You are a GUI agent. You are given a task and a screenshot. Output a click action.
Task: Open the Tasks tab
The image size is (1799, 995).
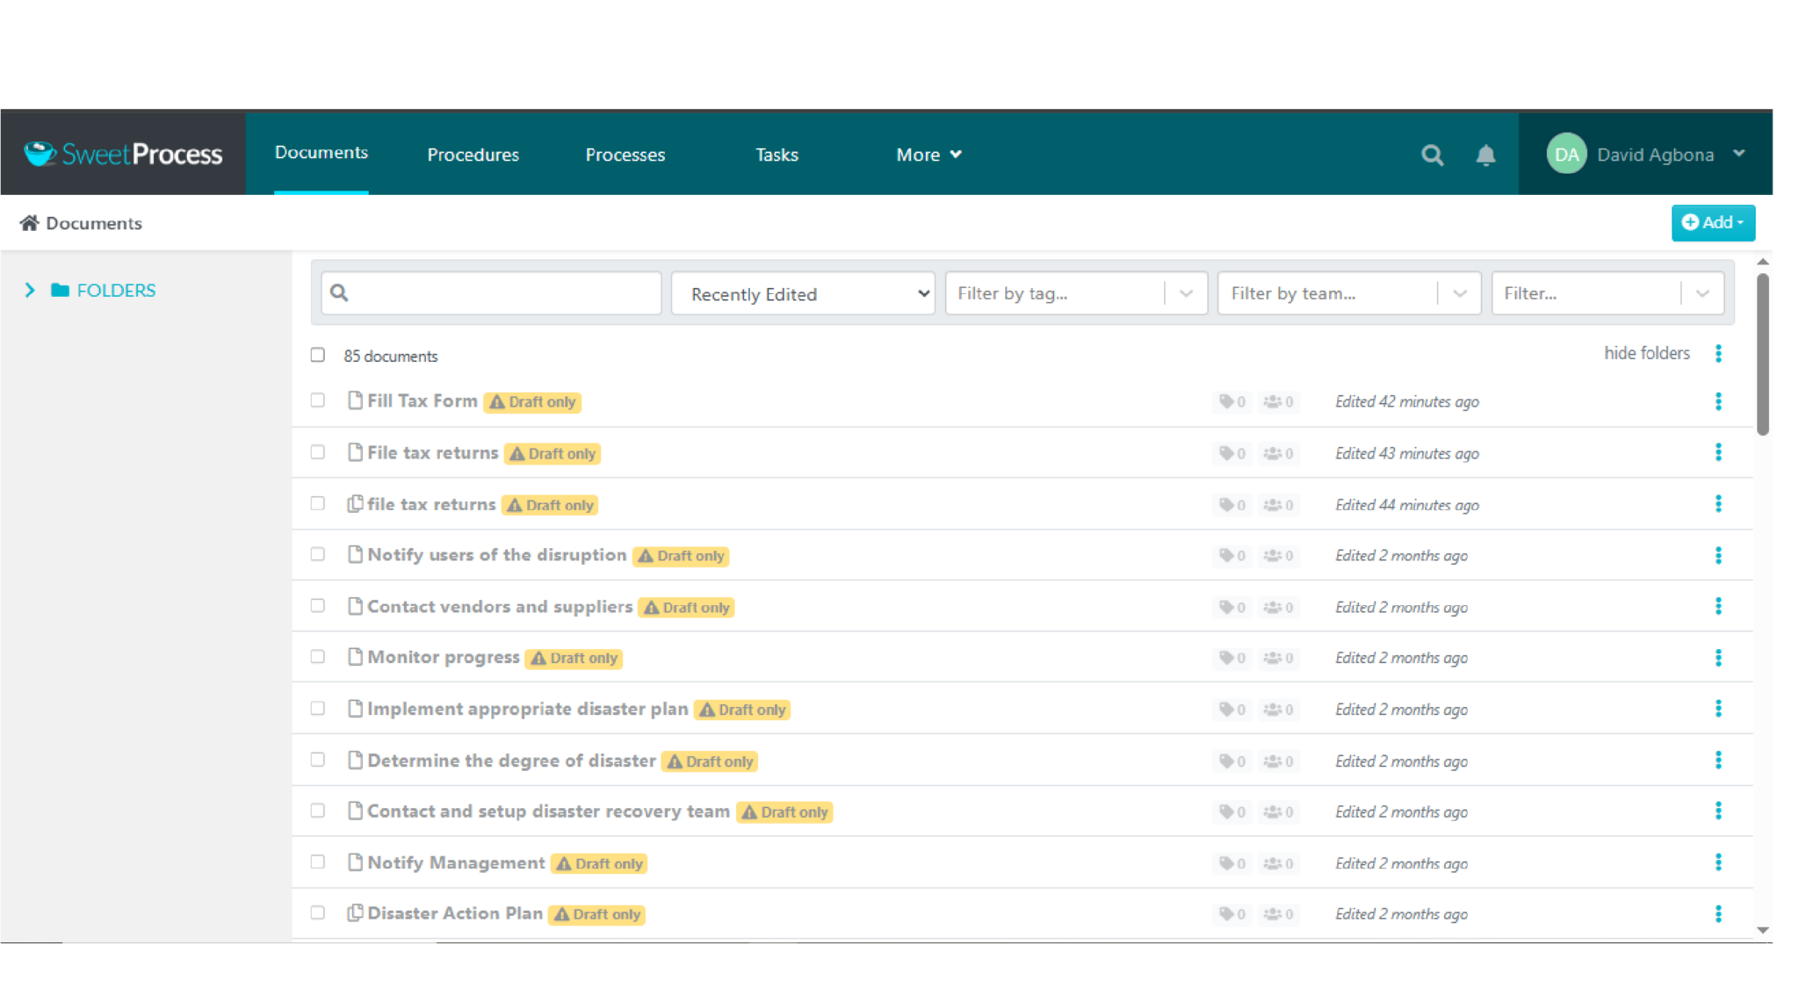click(777, 155)
